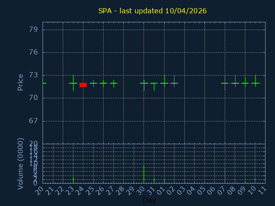Click the Day label under the x-axis
Viewport: 275px width, 206px height.
(149, 200)
